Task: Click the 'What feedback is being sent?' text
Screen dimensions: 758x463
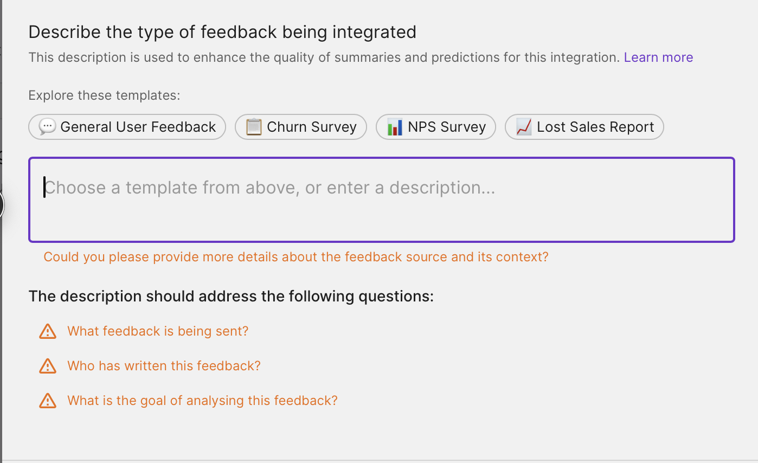Action: coord(158,331)
